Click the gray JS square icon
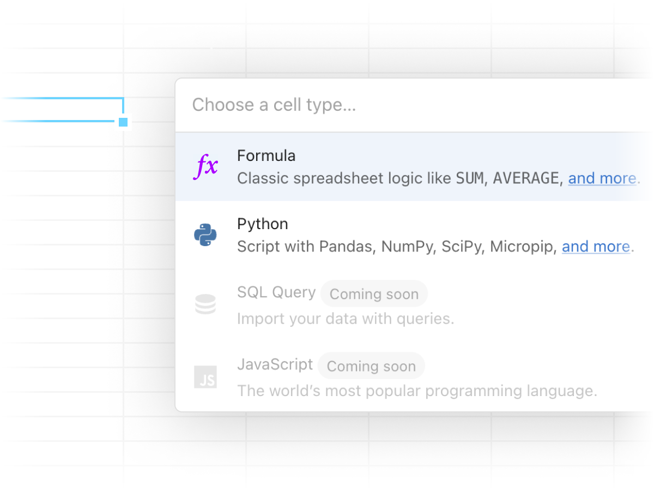The height and width of the screenshot is (491, 654). (x=205, y=376)
